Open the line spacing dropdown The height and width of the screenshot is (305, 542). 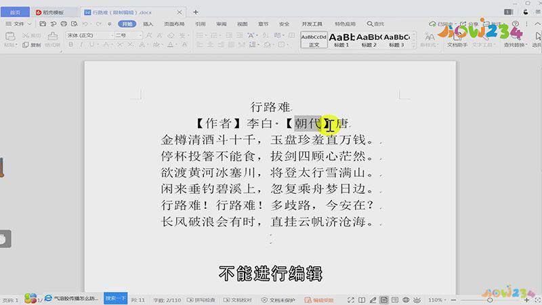pos(253,45)
